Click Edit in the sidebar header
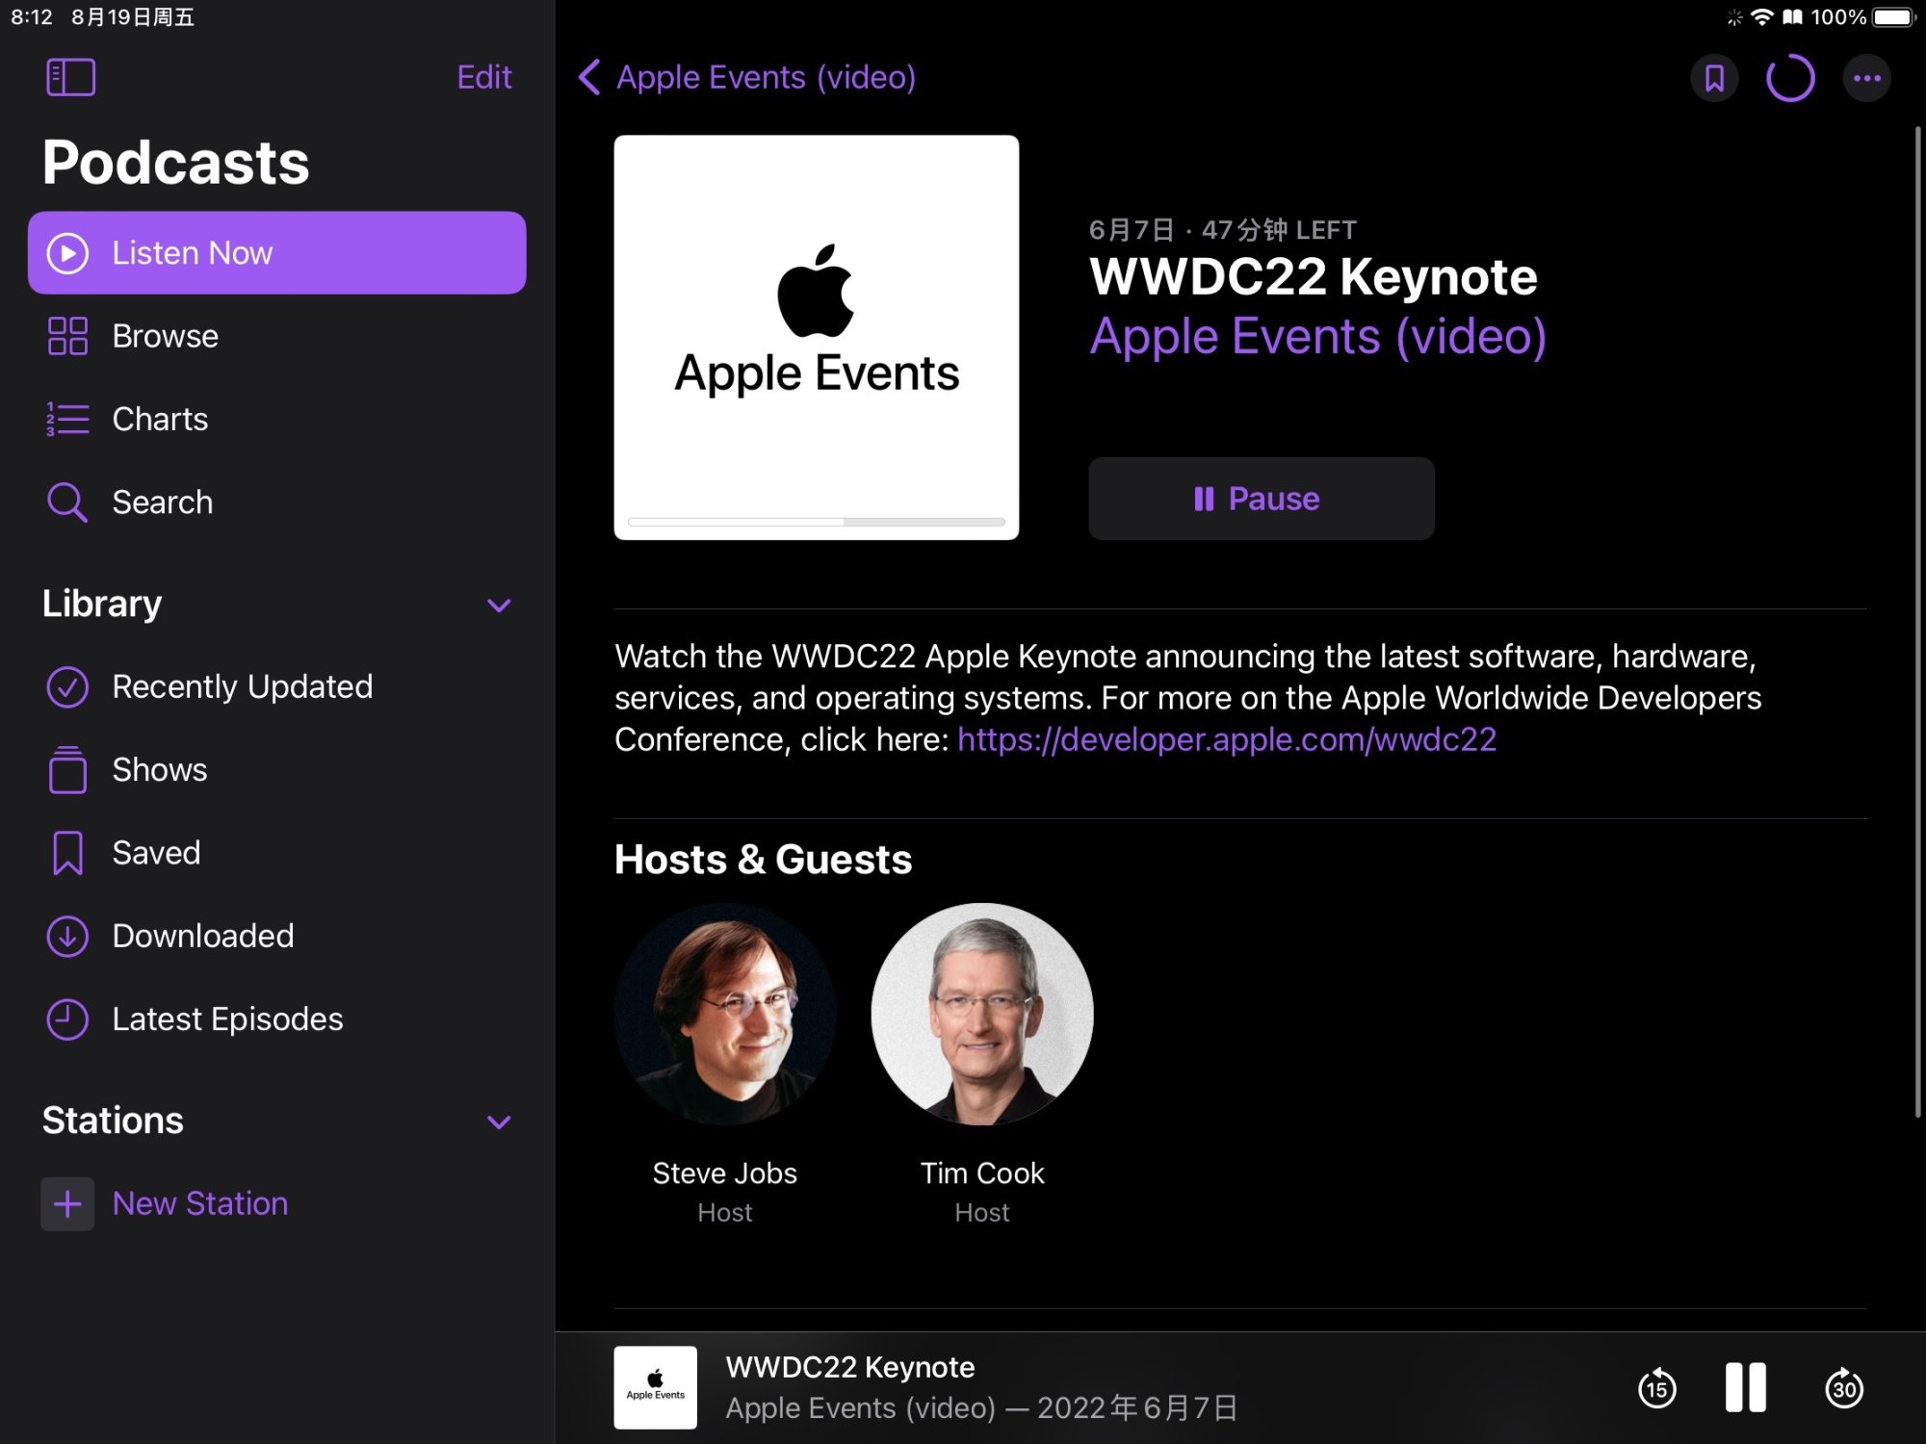The image size is (1926, 1444). click(483, 77)
